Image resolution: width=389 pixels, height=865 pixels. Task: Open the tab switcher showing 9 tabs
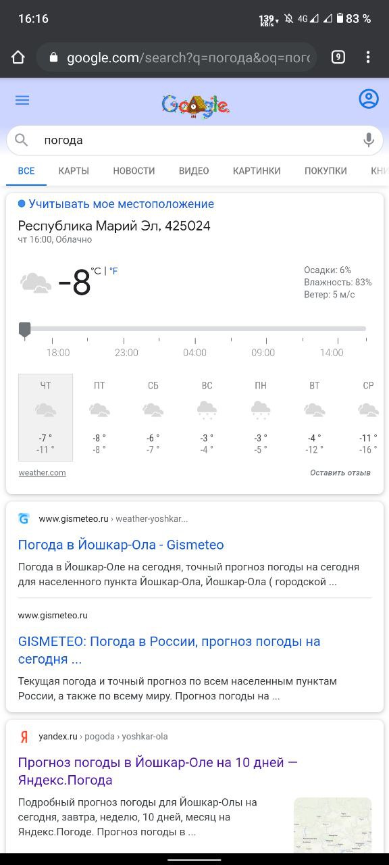338,57
